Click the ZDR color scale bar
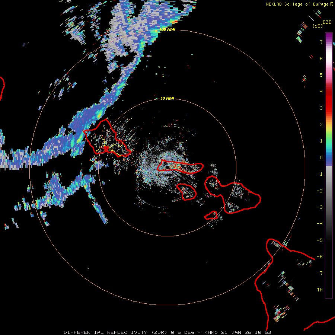Viewport: 335px width, 335px height. coord(329,165)
